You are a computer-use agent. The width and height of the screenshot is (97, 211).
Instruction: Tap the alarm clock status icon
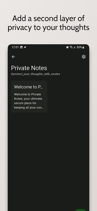coord(67,47)
